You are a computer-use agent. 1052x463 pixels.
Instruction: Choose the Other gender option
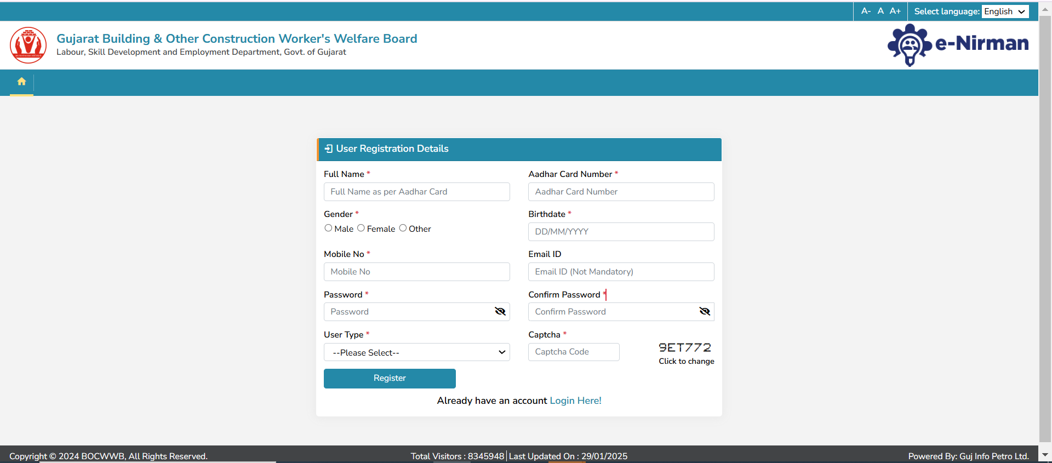click(403, 228)
